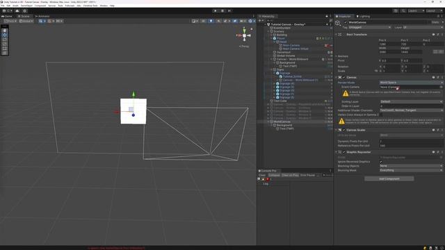Toggle WorldCanvas active checkbox
This screenshot has width=445, height=250.
pyautogui.click(x=346, y=22)
